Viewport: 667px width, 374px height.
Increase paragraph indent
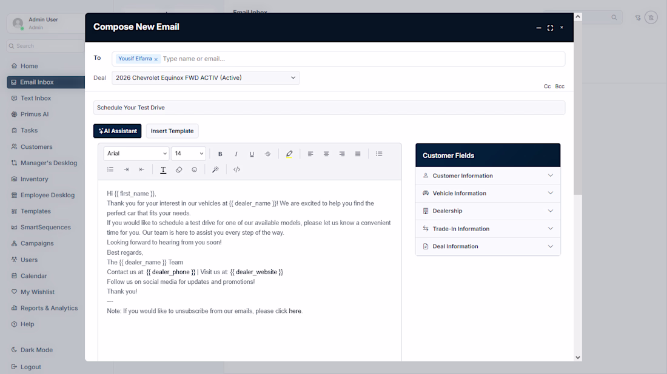click(126, 169)
